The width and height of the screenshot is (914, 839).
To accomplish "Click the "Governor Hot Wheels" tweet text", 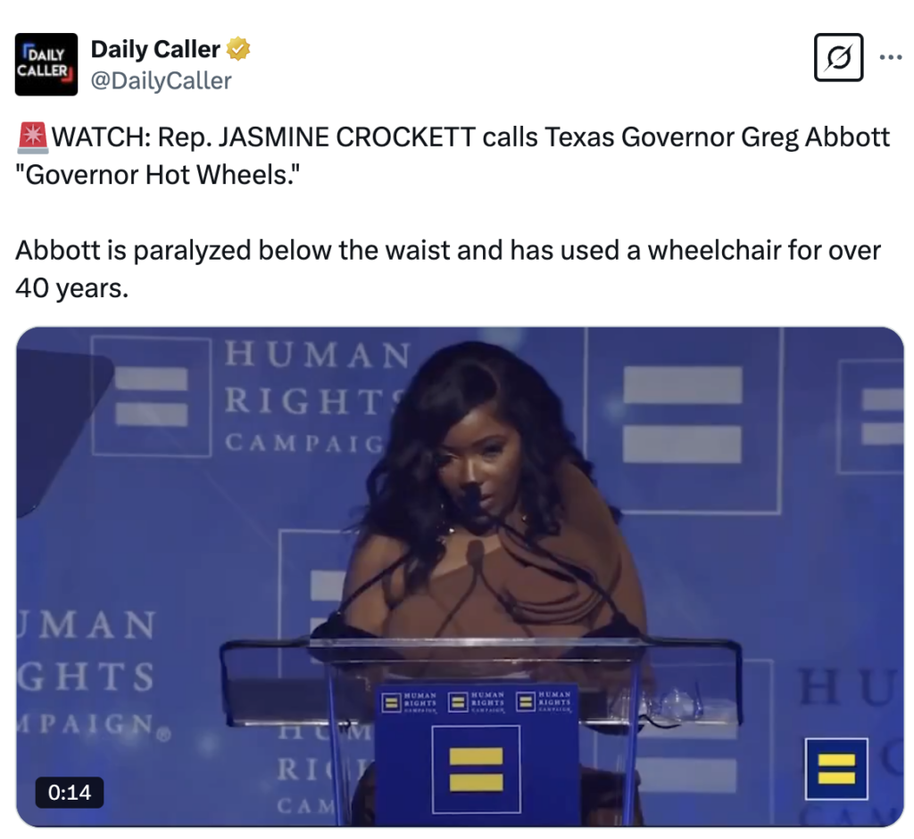I will pos(157,174).
